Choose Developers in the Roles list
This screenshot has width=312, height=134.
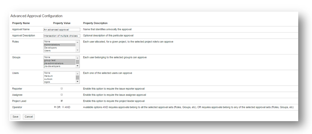(59, 48)
